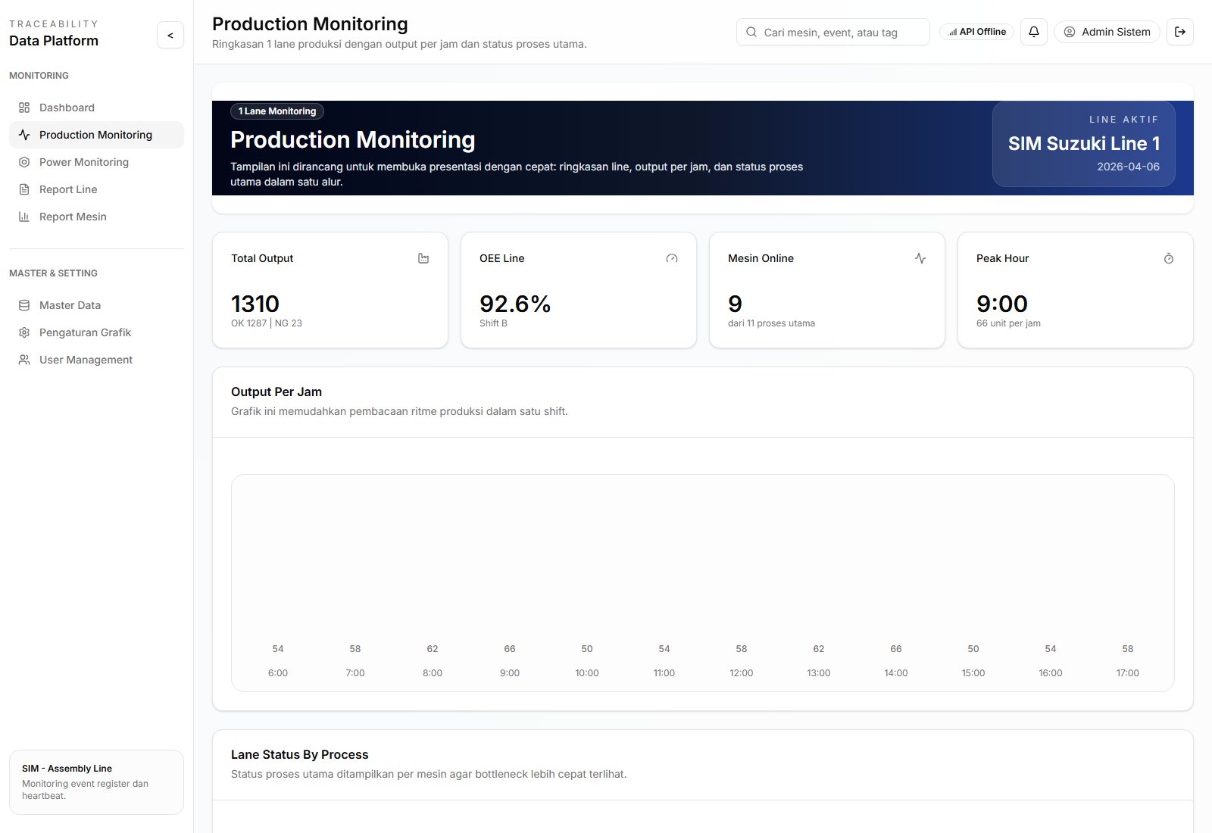Click the OK 1287 count text
This screenshot has width=1212, height=833.
[248, 323]
